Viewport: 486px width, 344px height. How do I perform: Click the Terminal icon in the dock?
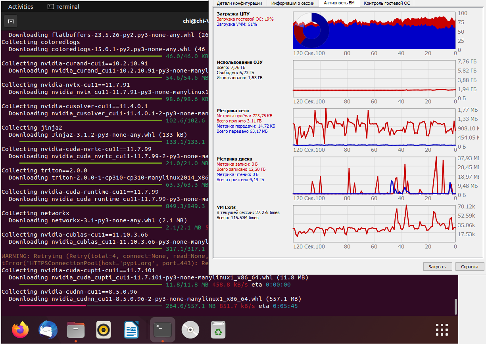click(x=163, y=330)
